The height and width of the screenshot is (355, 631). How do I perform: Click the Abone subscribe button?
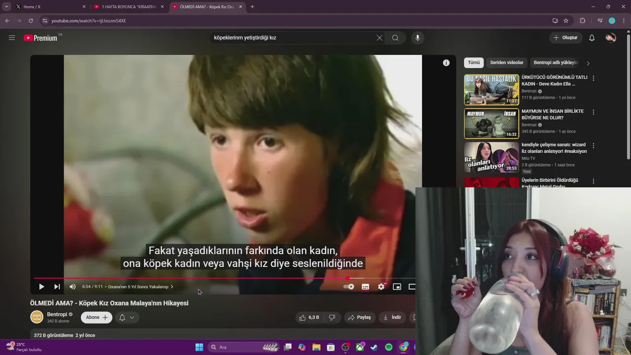97,318
